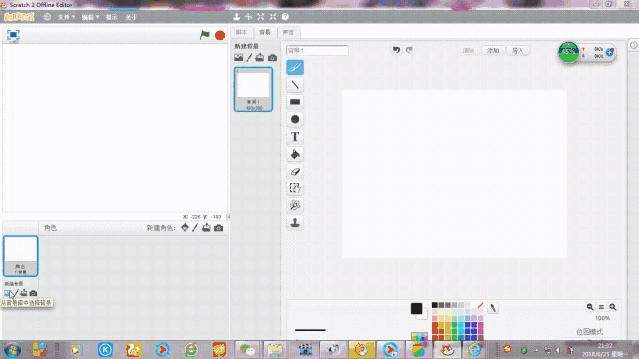The image size is (639, 359).
Task: Select the Ellipse tool
Action: click(295, 119)
